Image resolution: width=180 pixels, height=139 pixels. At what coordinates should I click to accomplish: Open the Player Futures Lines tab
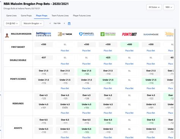pyautogui.click(x=82, y=16)
